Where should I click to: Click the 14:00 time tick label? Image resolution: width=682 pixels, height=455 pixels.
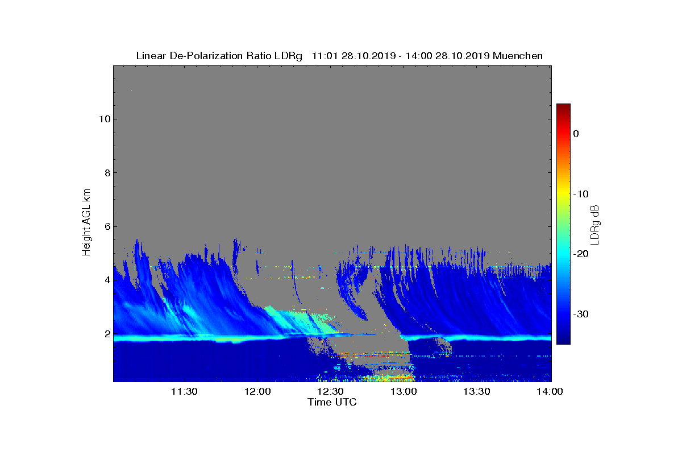point(549,392)
